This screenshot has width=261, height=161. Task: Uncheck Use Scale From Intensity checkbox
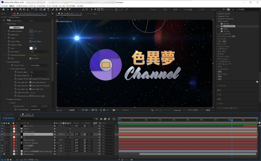coord(31,86)
